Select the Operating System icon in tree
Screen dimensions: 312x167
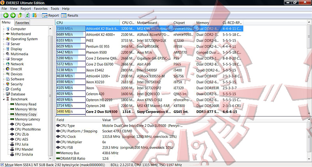click(8, 39)
